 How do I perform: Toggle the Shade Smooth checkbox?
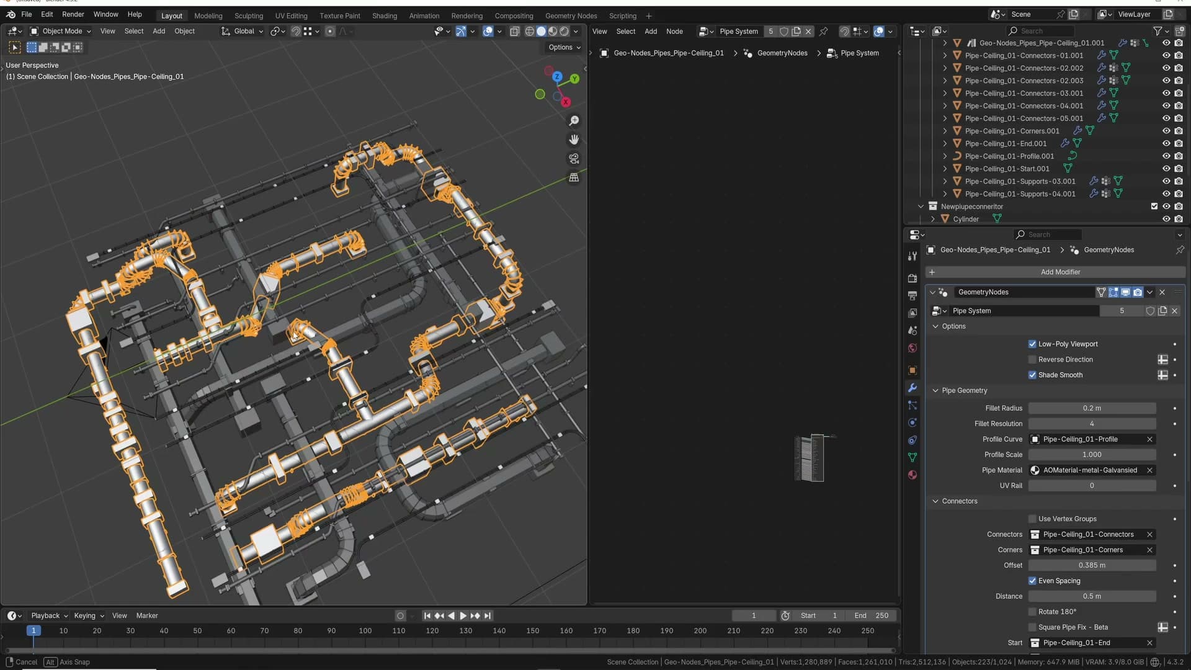1032,375
